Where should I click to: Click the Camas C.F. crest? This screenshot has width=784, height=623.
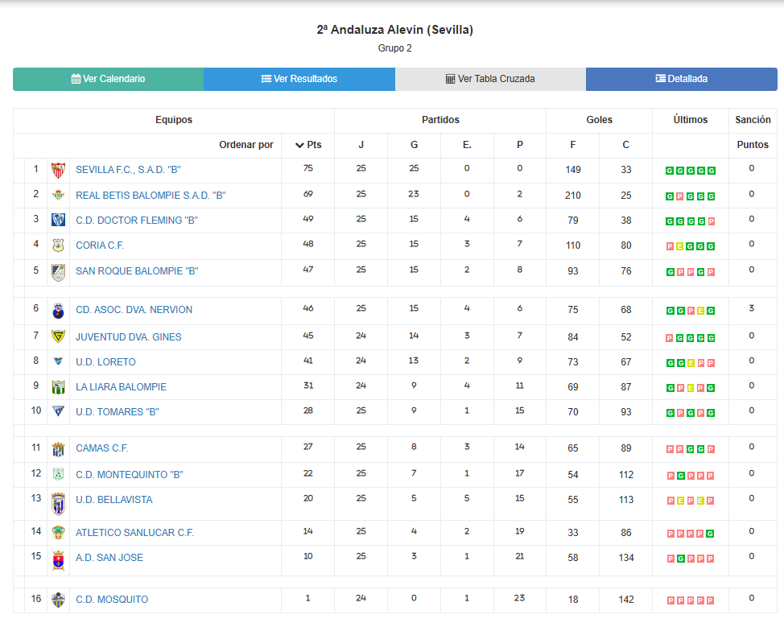58,449
